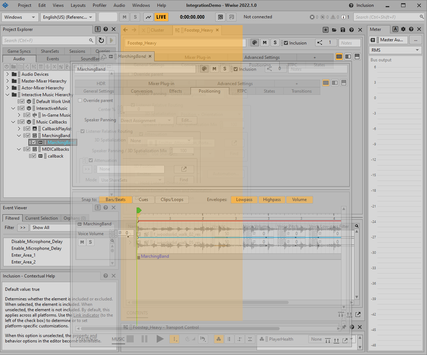Open Meter settings gear icon

[x=403, y=29]
